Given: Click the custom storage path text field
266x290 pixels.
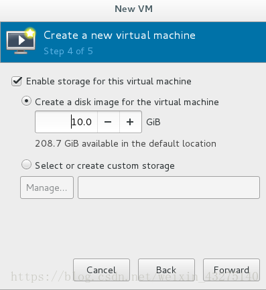Looking at the screenshot, I should (169, 188).
